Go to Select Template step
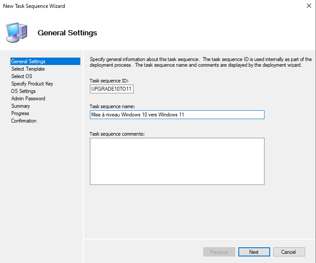Viewport: 316px width, 263px height. [28, 69]
